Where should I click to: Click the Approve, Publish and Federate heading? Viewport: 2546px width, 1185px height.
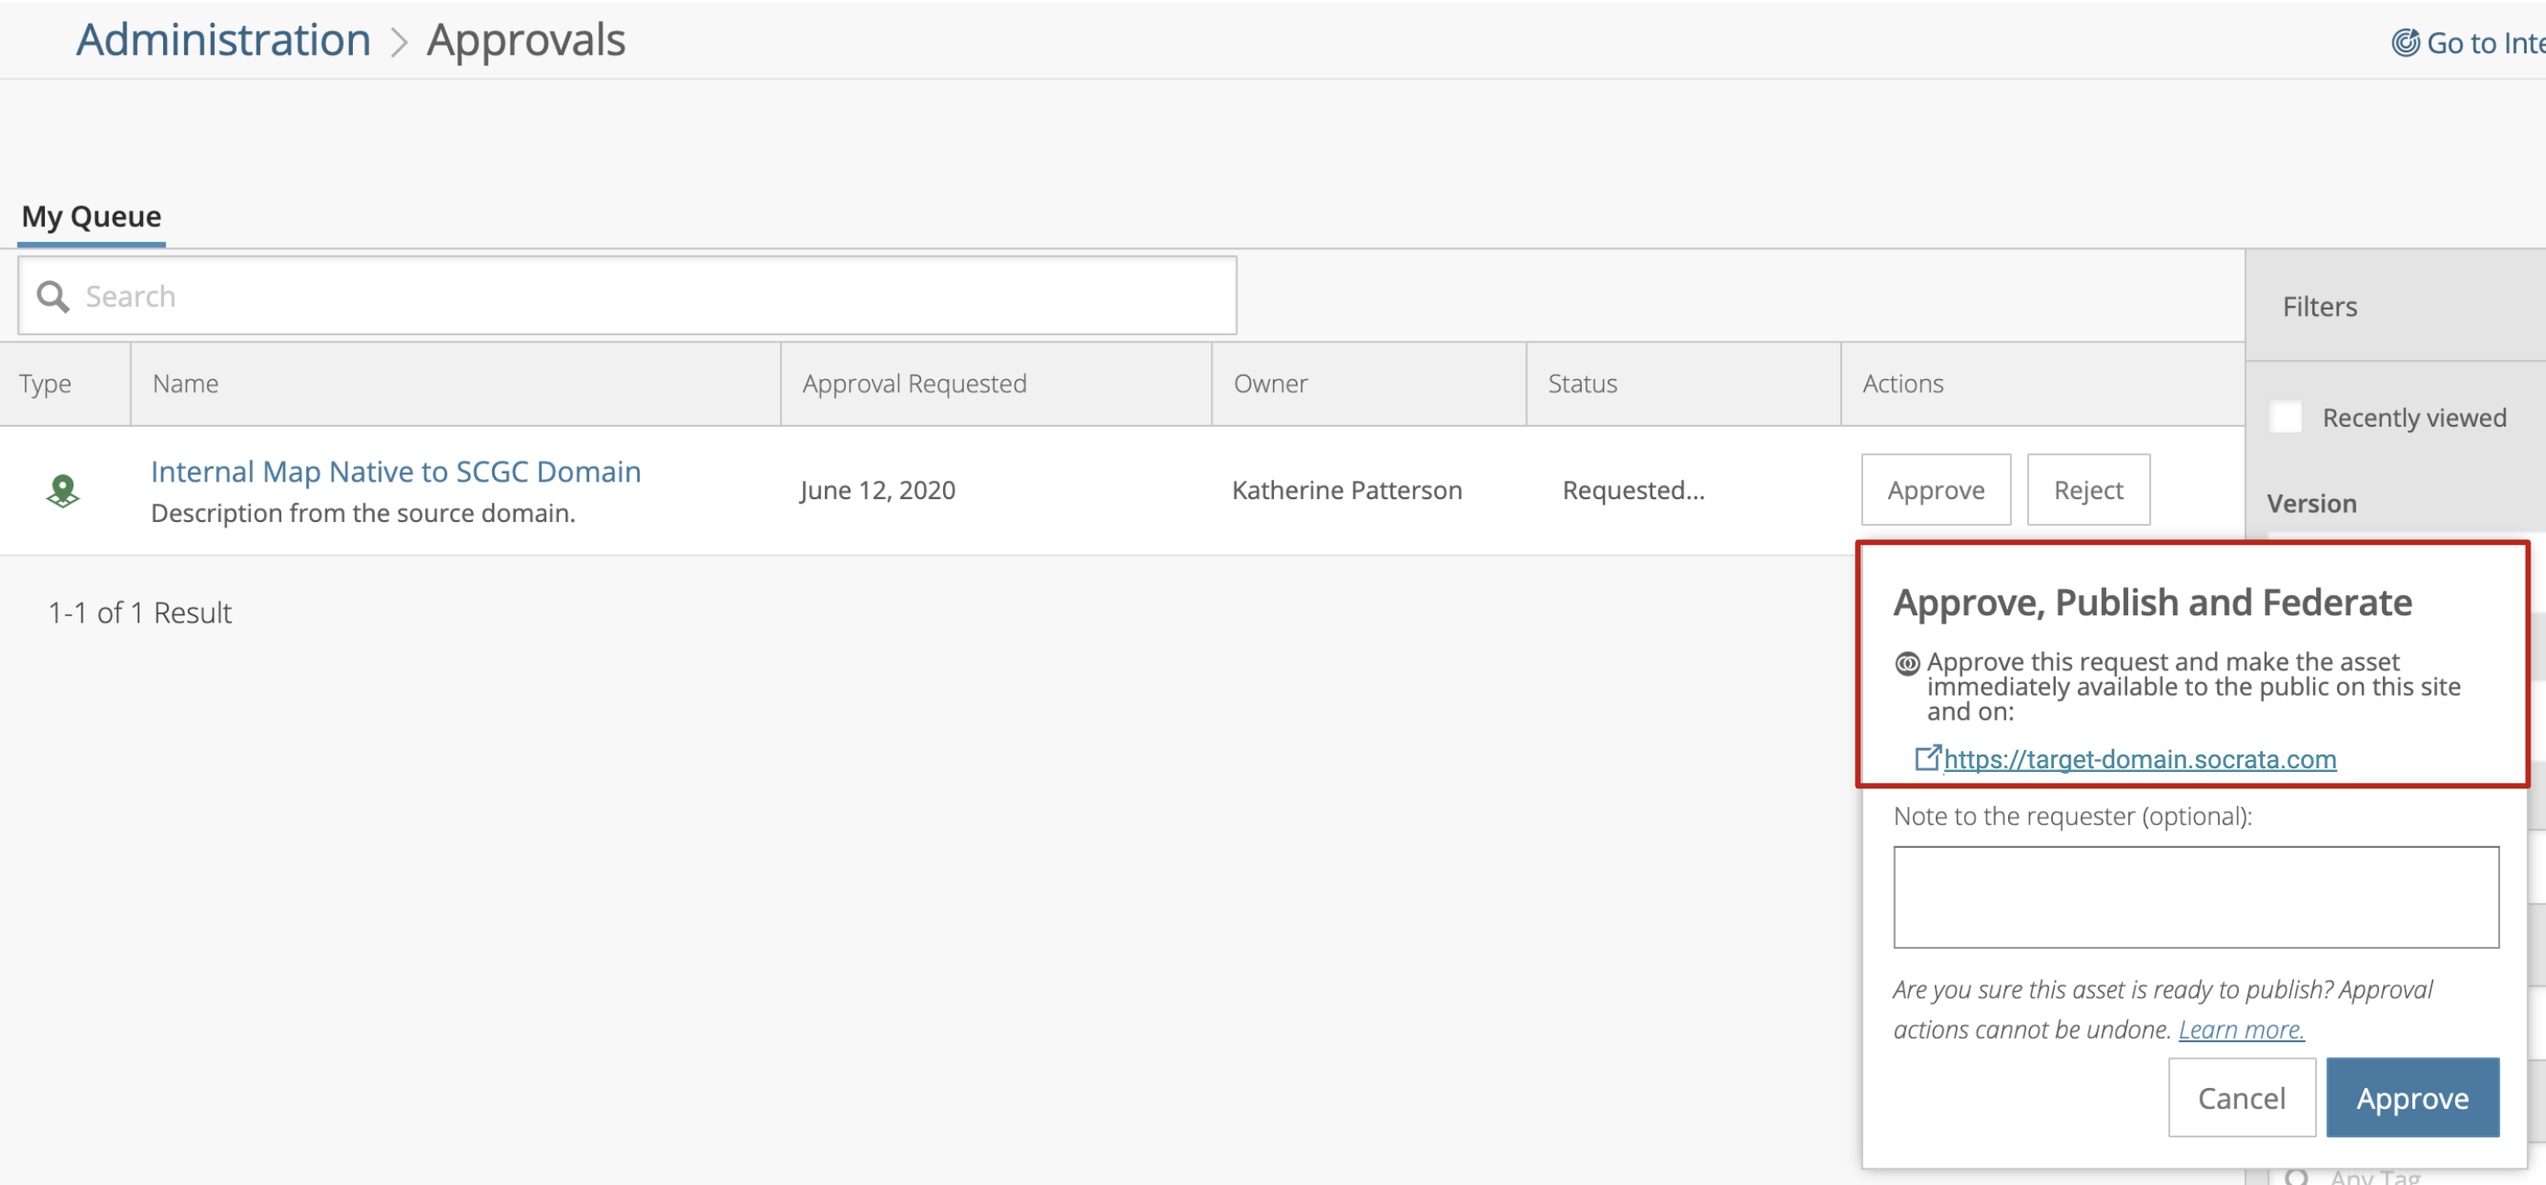tap(2152, 602)
